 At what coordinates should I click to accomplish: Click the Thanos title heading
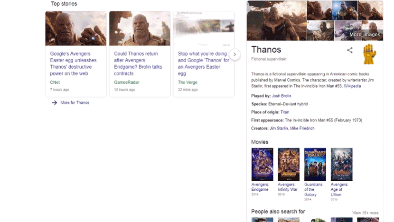tap(266, 50)
